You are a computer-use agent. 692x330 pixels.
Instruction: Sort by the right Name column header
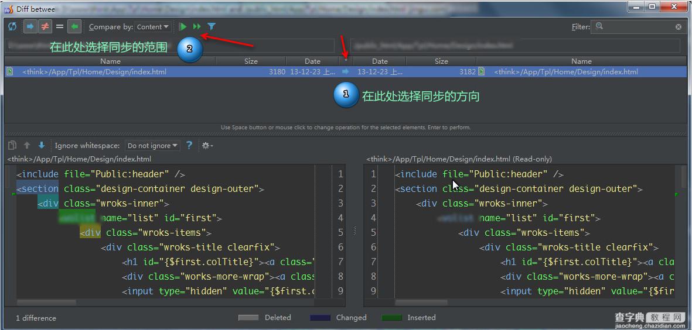pyautogui.click(x=581, y=61)
